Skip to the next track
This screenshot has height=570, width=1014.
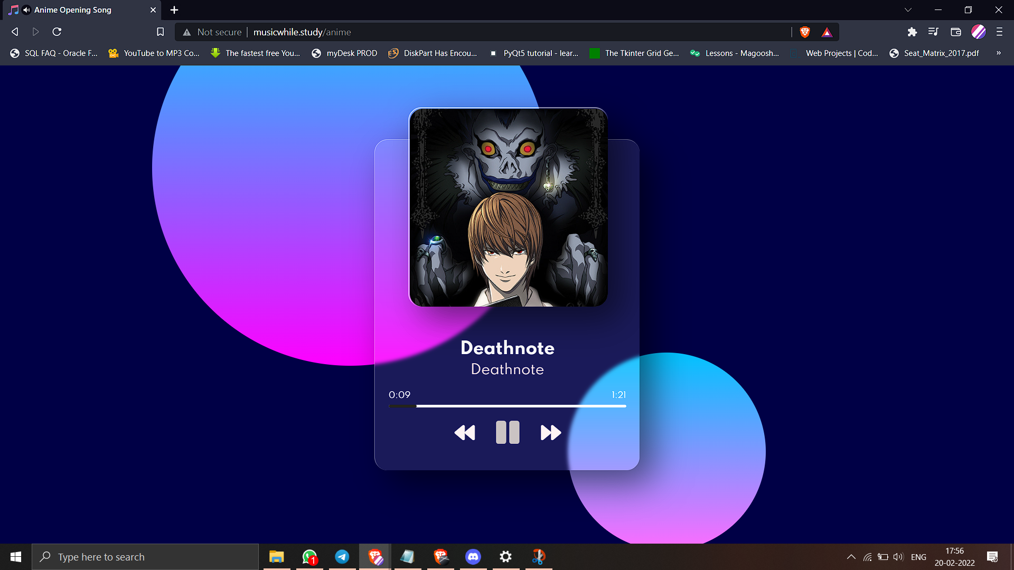[x=550, y=433]
